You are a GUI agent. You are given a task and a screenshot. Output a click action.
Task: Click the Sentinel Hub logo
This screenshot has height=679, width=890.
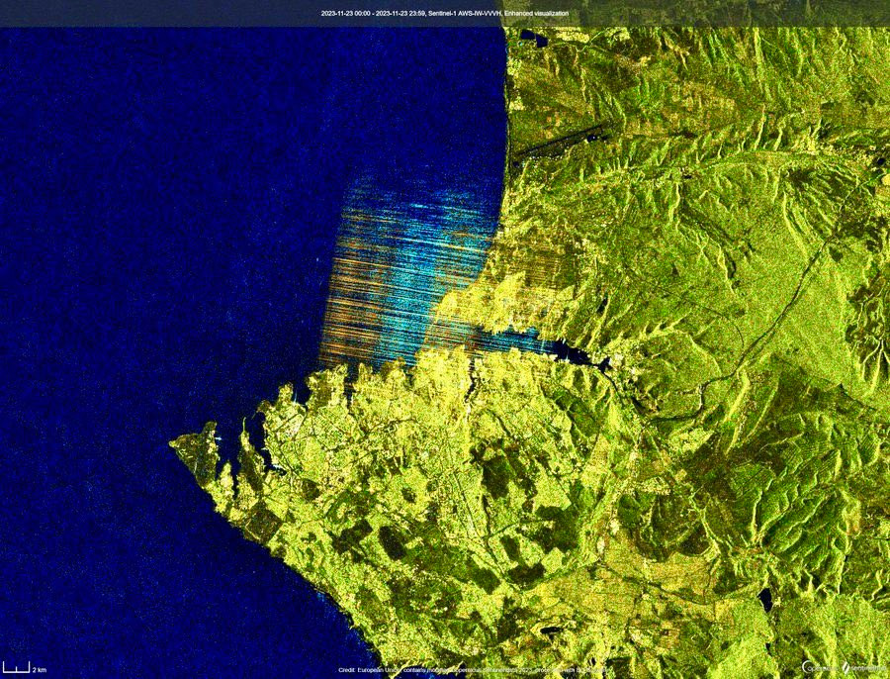[862, 668]
